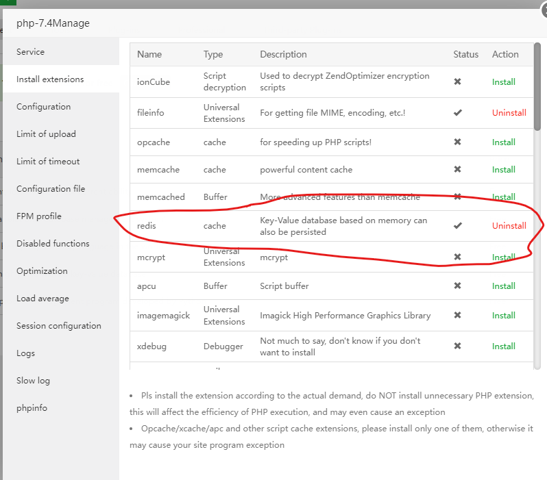The height and width of the screenshot is (480, 547).
Task: Uninstall the redis extension
Action: pyautogui.click(x=509, y=226)
